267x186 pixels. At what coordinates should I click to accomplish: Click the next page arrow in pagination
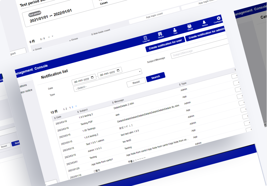76,106
